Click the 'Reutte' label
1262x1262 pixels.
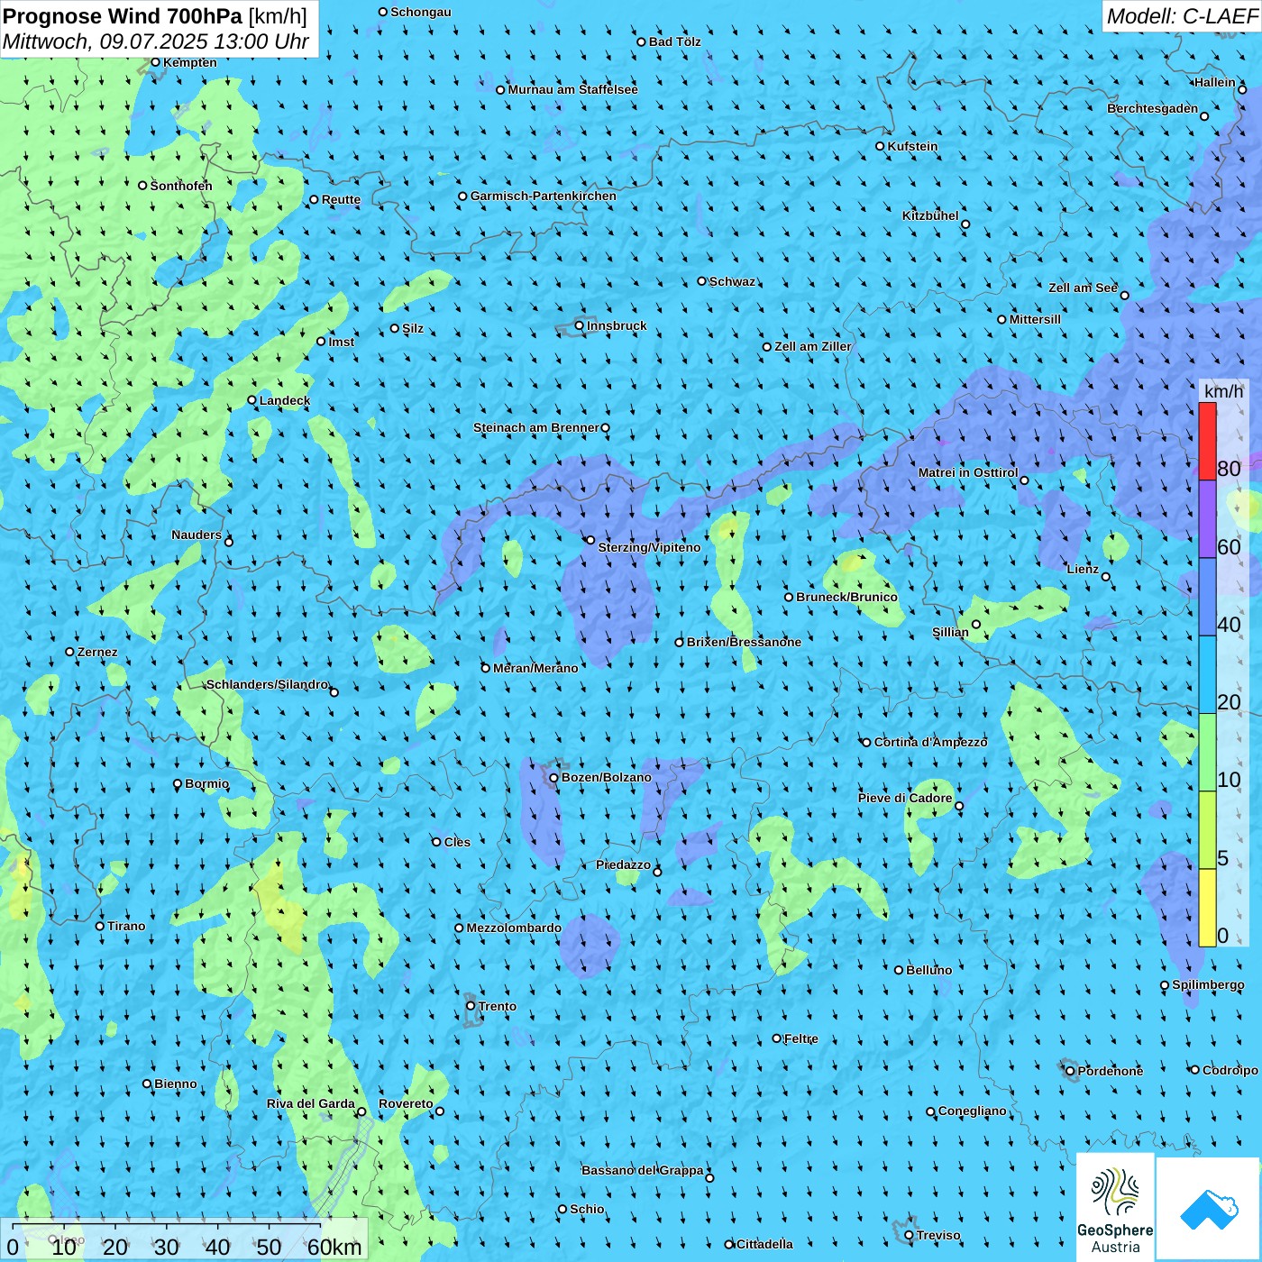[x=342, y=199]
